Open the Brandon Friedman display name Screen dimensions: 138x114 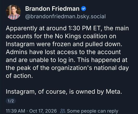click(52, 9)
